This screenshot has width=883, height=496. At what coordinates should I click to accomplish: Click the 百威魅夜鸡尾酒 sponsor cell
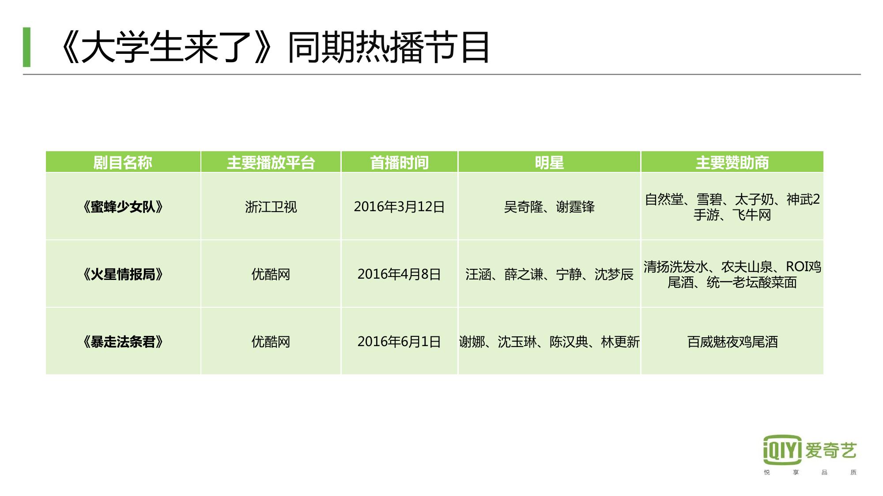pos(732,341)
